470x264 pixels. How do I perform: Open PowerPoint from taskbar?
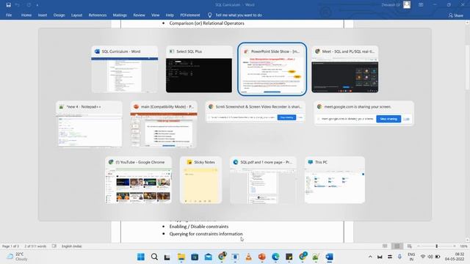262,257
